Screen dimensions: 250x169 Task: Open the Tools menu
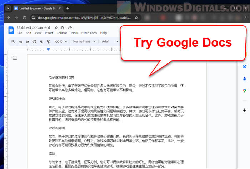tap(74, 33)
